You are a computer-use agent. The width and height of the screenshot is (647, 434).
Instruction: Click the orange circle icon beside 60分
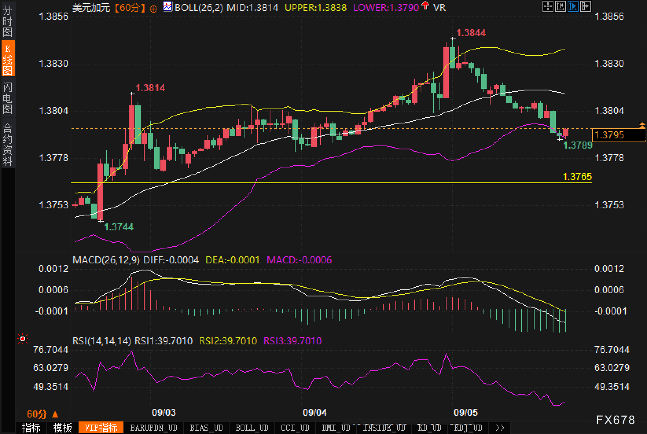click(154, 8)
